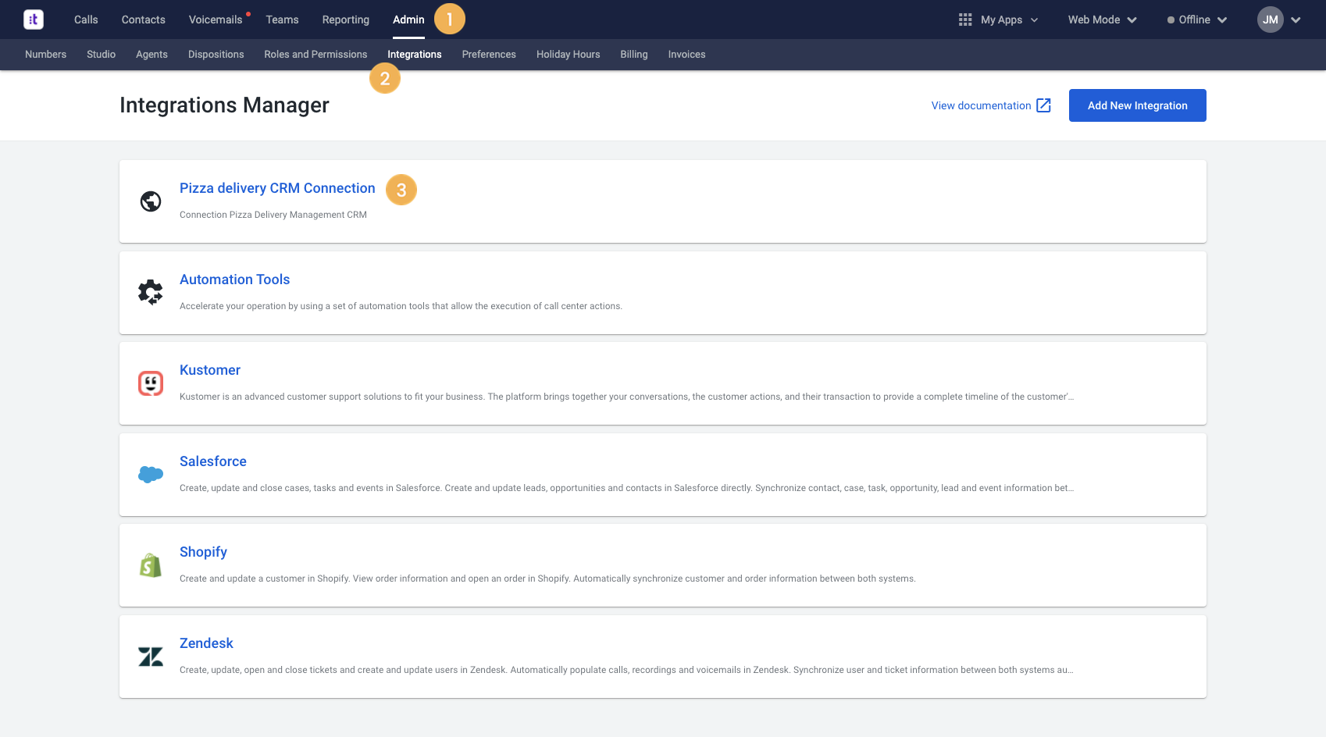Click the Kustomer description text
This screenshot has width=1326, height=737.
pos(626,397)
